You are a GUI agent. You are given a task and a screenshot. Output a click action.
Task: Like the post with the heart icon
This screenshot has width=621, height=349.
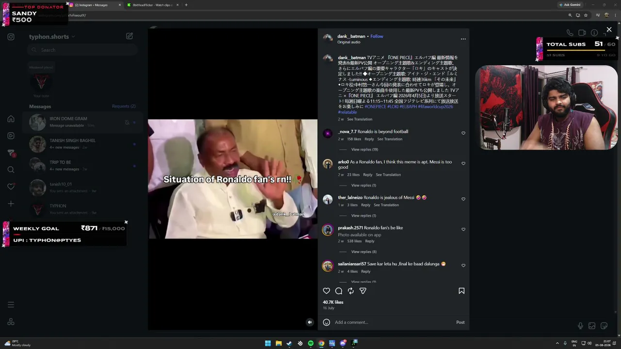327,291
